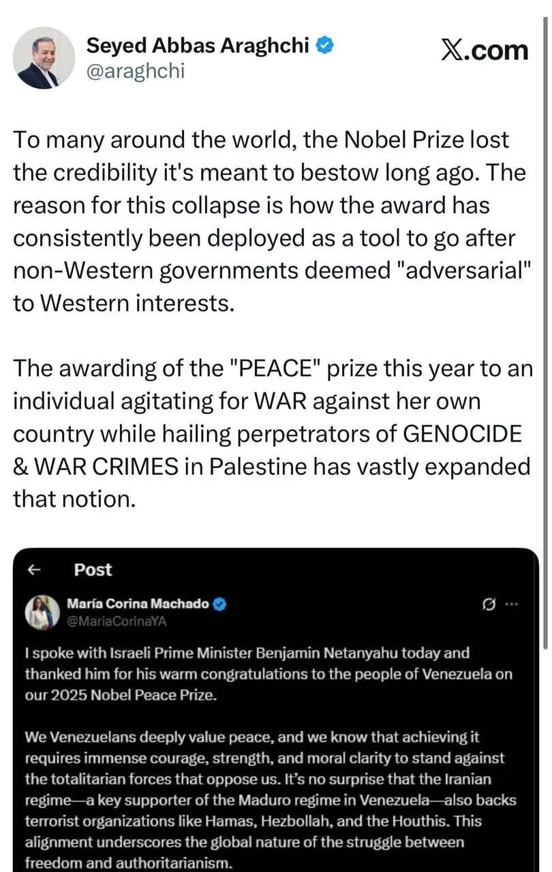Viewport: 552px width, 872px height.
Task: Open María Corina Machado's profile avatar
Action: pyautogui.click(x=38, y=612)
